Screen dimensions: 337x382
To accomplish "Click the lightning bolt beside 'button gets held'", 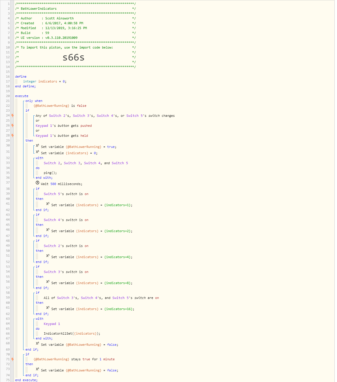I will click(x=12, y=136).
